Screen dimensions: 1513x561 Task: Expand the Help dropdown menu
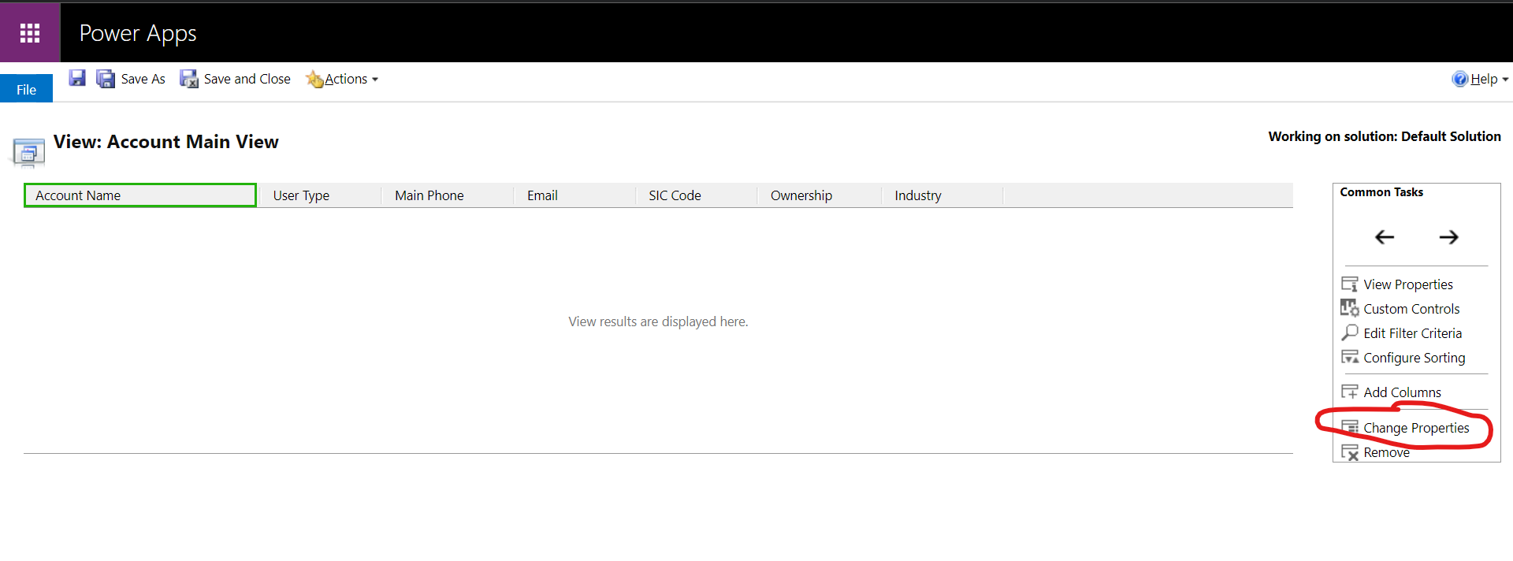pos(1481,79)
